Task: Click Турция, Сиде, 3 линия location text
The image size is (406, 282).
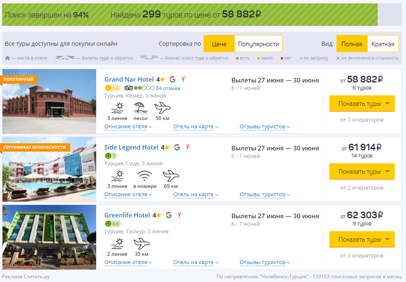Action: (x=133, y=163)
